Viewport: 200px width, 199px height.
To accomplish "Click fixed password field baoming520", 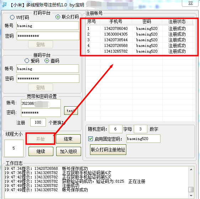I will point(143,139).
